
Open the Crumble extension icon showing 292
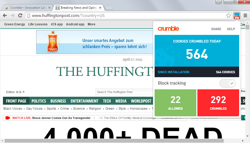pyautogui.click(x=237, y=16)
